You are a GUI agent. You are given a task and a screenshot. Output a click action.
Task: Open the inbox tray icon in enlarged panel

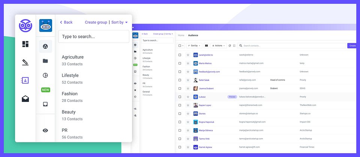click(45, 104)
